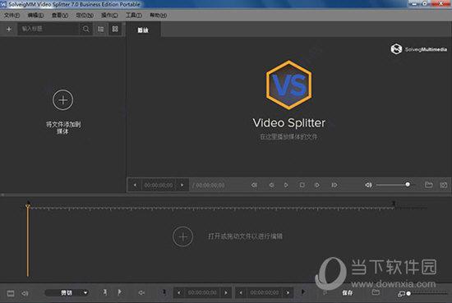Click the snapshot frame icon in player bar
The width and height of the screenshot is (452, 303).
pos(444,185)
